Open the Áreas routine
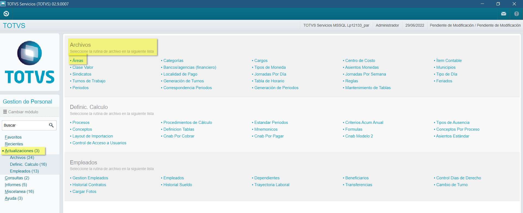This screenshot has width=523, height=213. [78, 61]
